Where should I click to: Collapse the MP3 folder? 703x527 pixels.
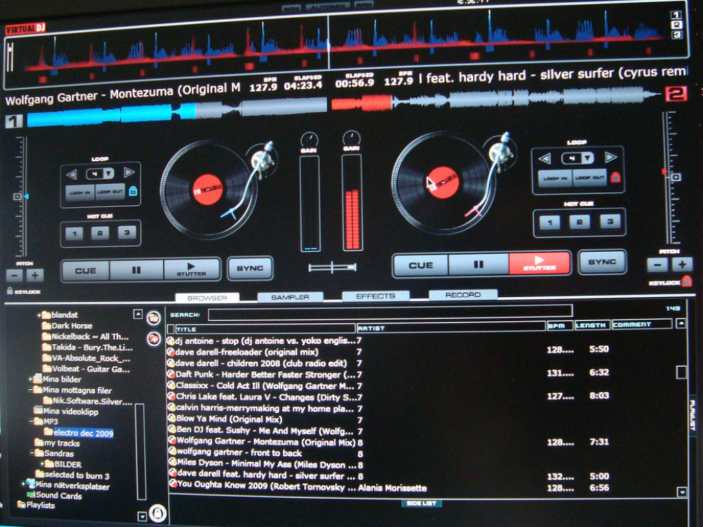(x=30, y=422)
